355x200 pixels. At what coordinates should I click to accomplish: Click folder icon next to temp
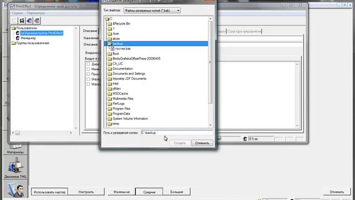point(110,123)
